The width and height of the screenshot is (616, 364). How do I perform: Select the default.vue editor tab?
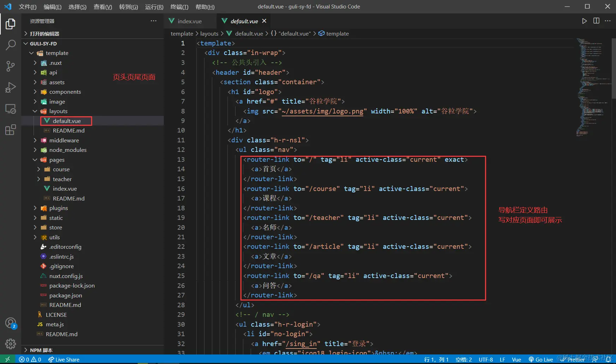point(244,21)
